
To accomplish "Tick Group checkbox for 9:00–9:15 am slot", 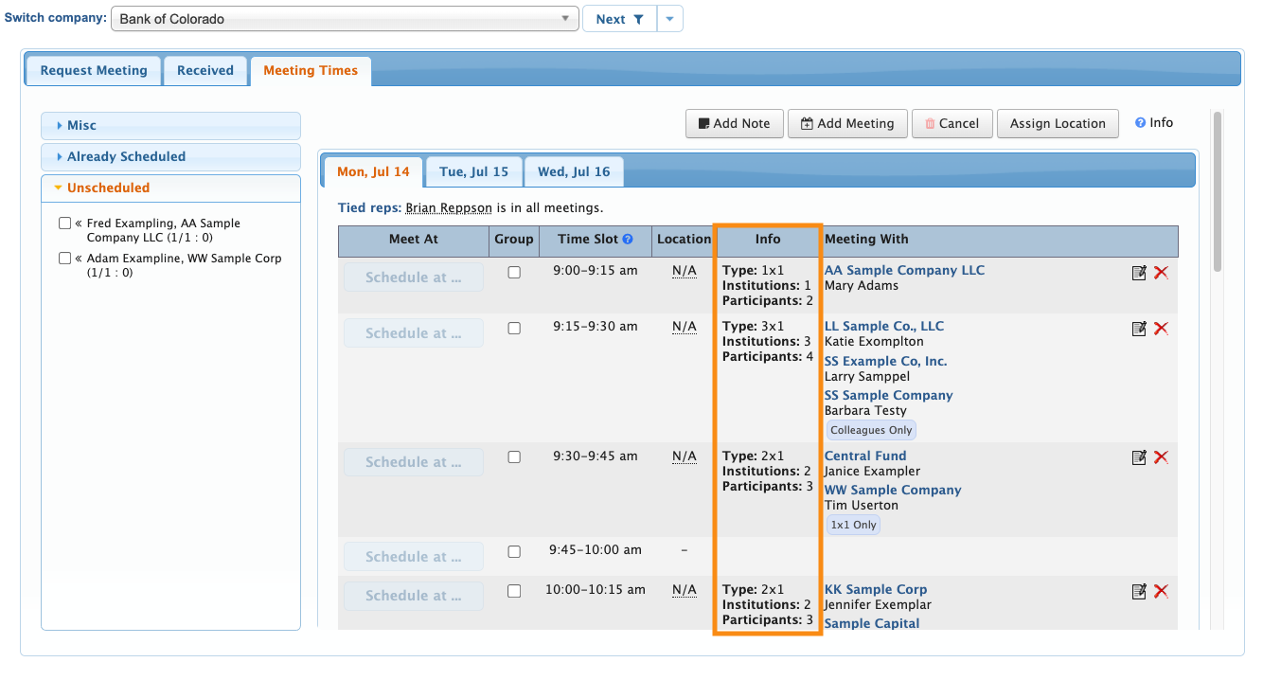I will click(x=514, y=273).
